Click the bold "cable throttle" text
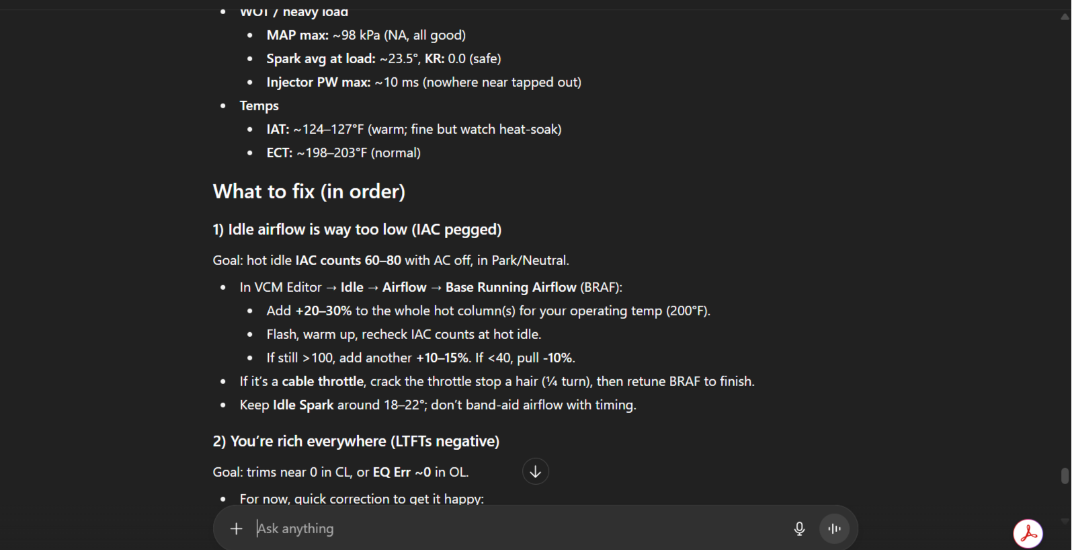The width and height of the screenshot is (1072, 550). [x=323, y=381]
